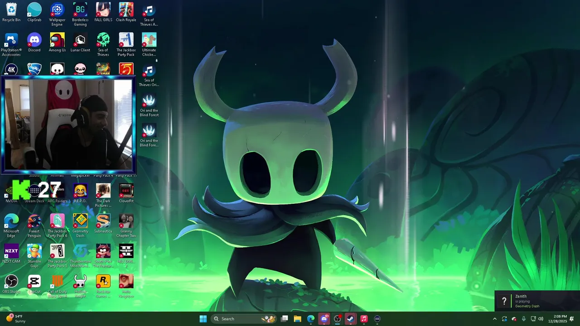580x326 pixels.
Task: Open the Discord desktop icon
Action: pos(34,43)
